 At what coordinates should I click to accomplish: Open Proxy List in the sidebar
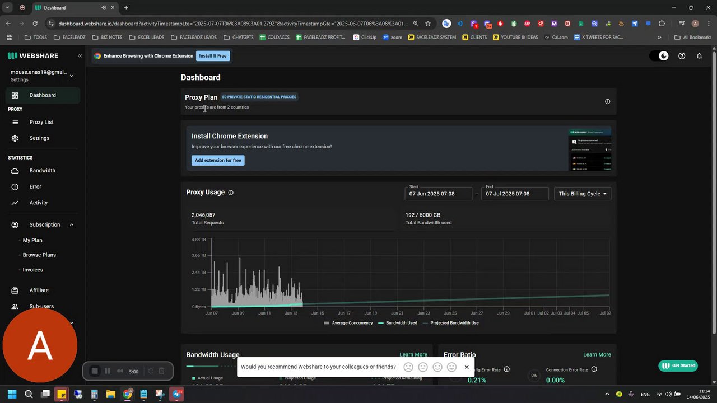pyautogui.click(x=43, y=122)
